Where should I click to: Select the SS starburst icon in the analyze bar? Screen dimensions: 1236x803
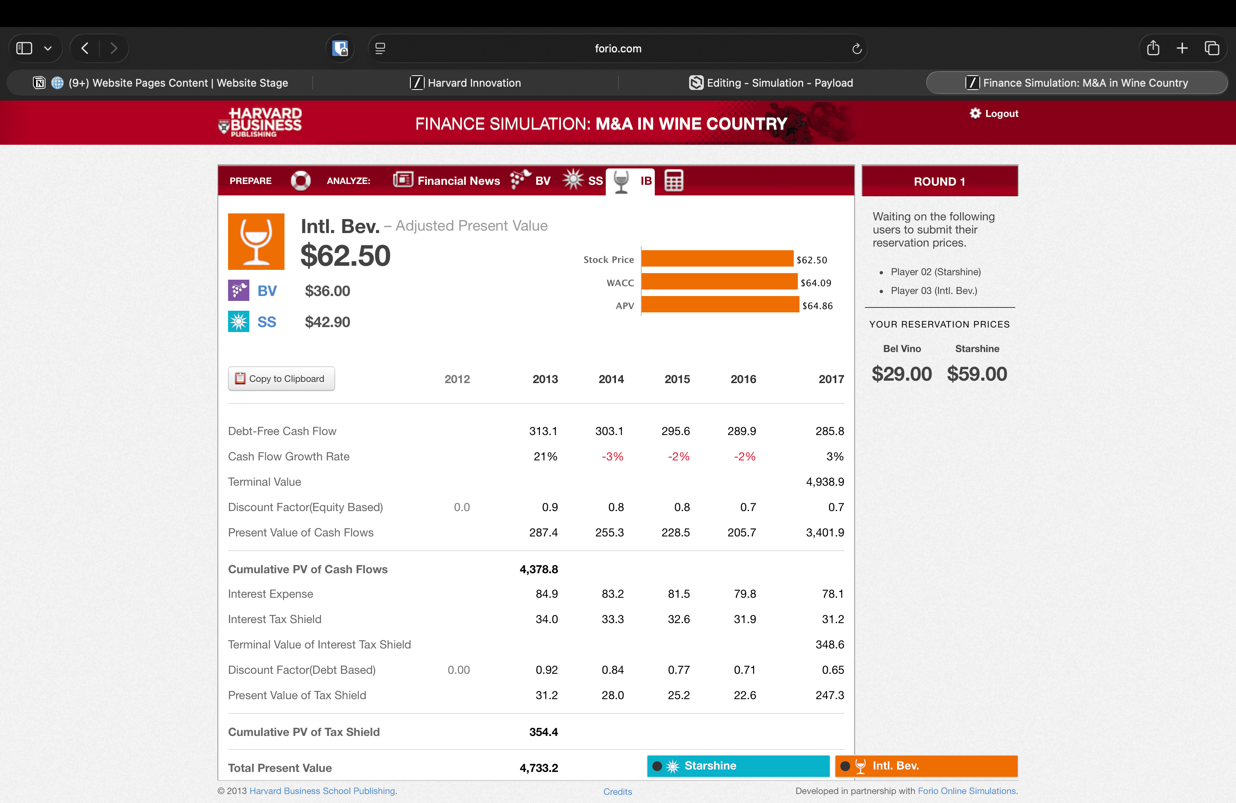tap(573, 180)
